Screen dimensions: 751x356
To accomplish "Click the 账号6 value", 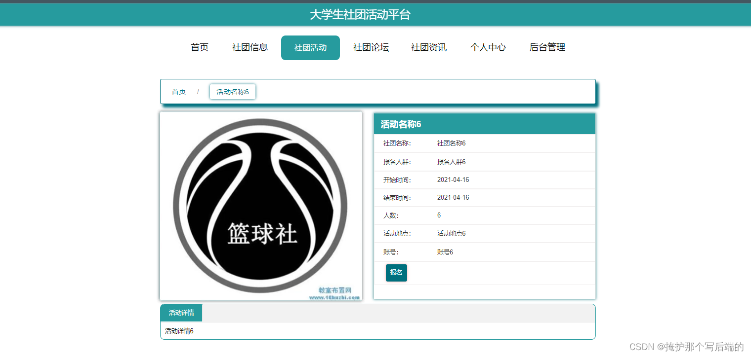I will 445,252.
